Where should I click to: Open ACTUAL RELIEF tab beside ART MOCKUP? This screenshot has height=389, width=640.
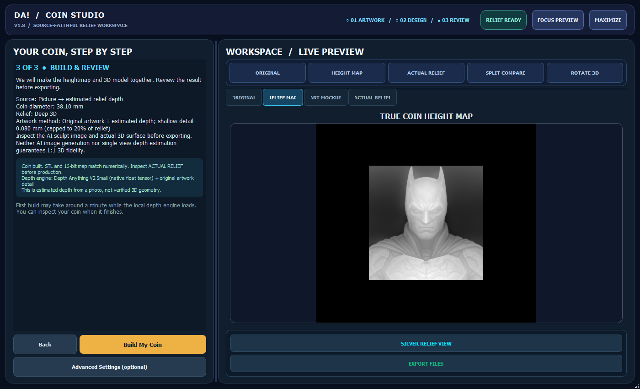point(373,97)
